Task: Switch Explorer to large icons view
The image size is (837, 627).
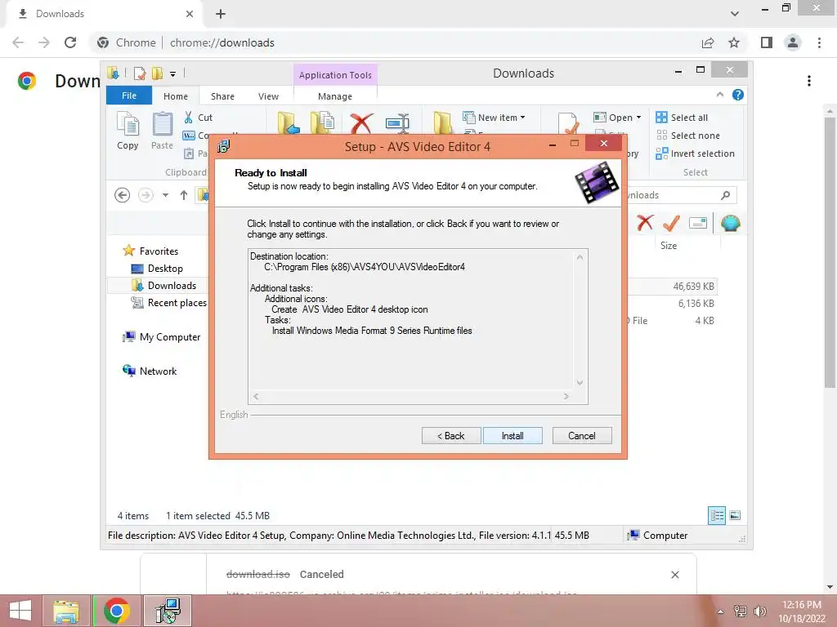Action: [x=735, y=515]
